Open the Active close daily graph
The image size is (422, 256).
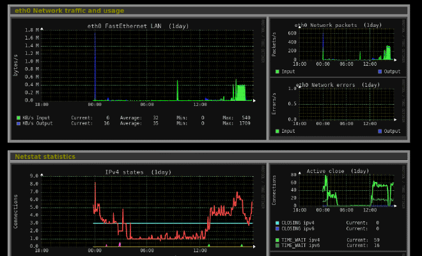click(x=338, y=207)
